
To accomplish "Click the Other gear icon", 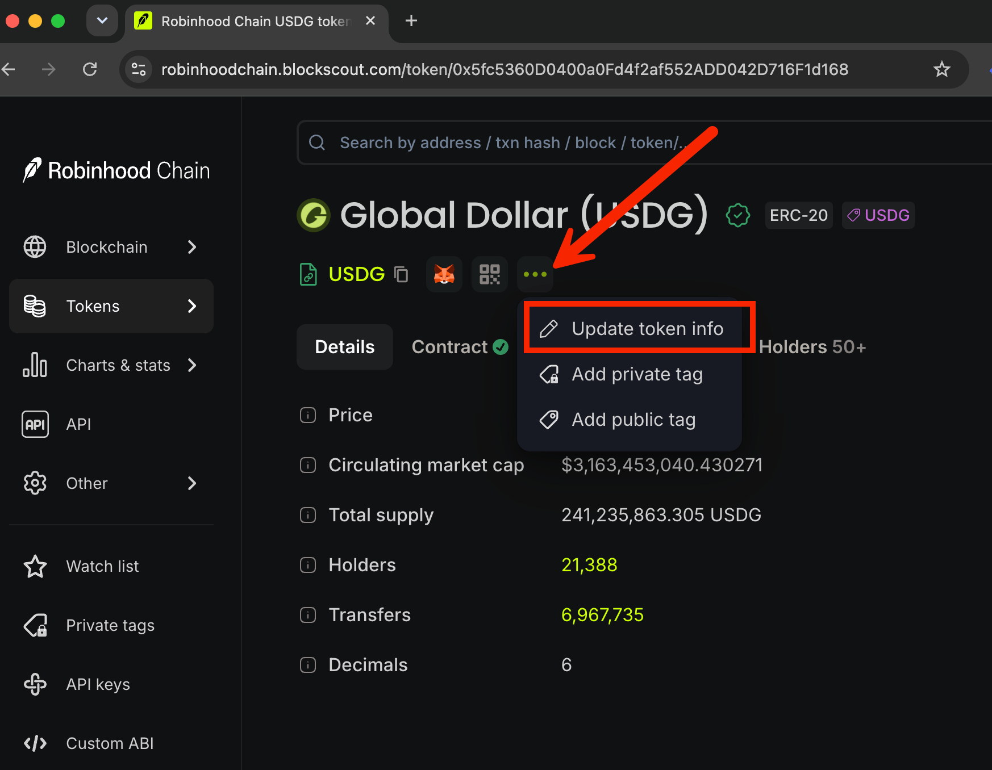I will 35,483.
